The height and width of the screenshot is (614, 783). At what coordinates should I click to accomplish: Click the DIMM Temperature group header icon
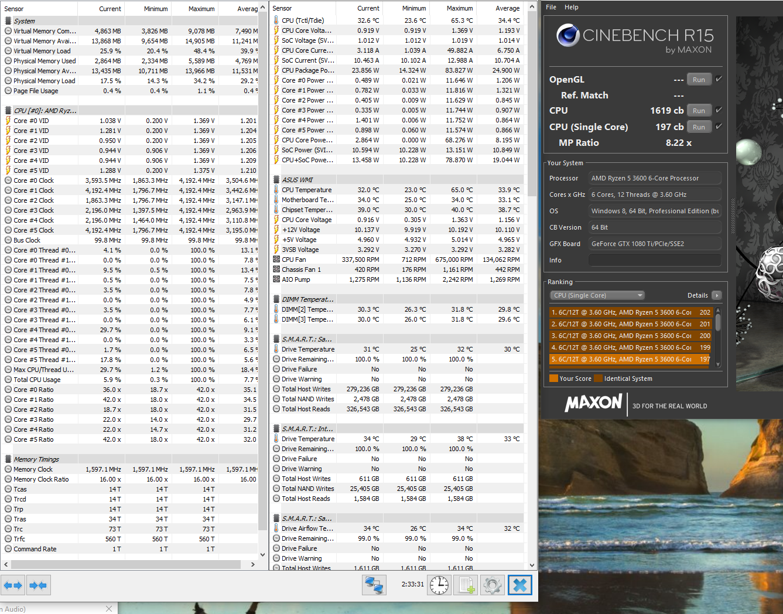pos(276,299)
